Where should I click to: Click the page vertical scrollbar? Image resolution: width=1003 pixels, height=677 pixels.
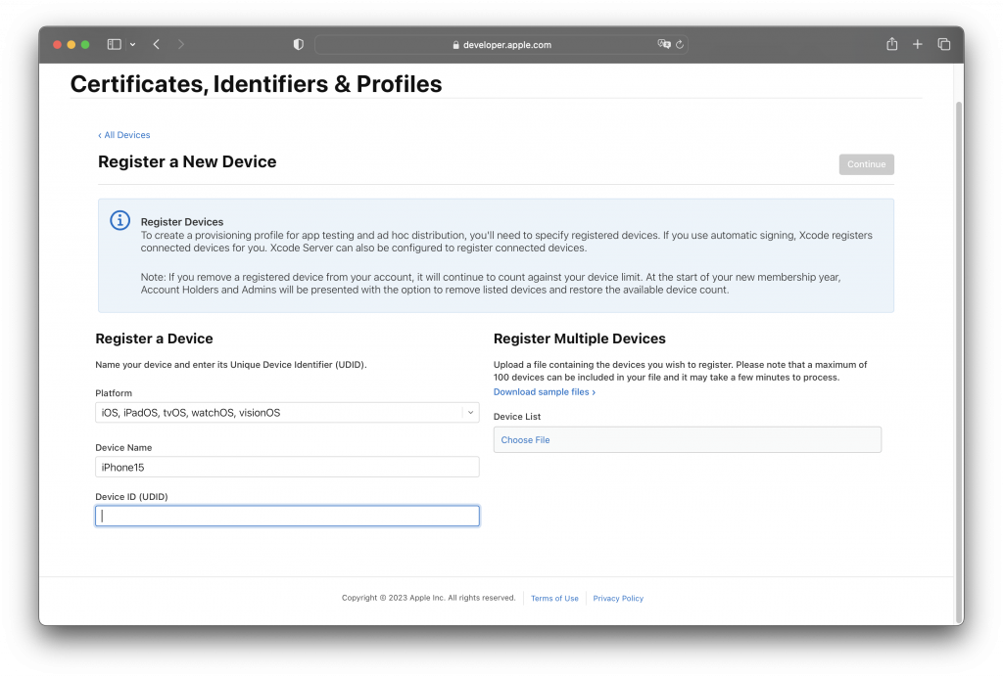[x=958, y=361]
